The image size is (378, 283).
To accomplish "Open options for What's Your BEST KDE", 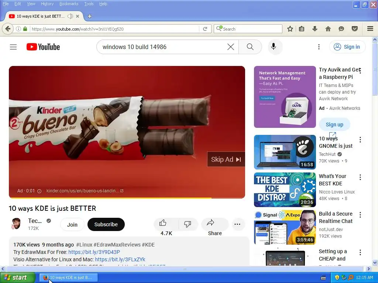I will tap(360, 177).
